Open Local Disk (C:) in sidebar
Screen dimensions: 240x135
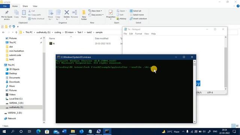coord(16,99)
